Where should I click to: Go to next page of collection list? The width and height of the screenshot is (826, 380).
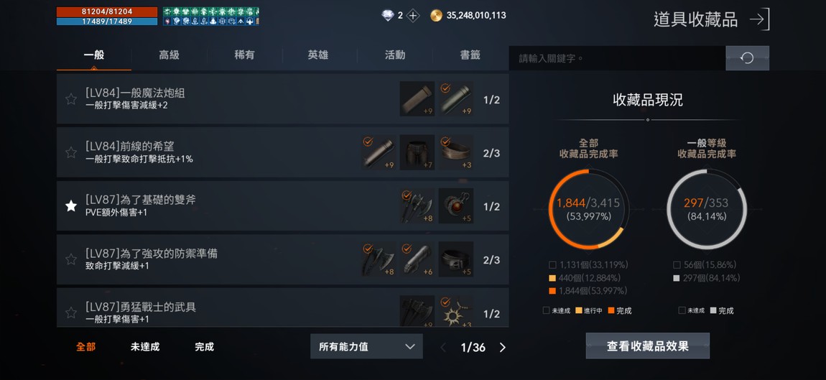coord(502,348)
